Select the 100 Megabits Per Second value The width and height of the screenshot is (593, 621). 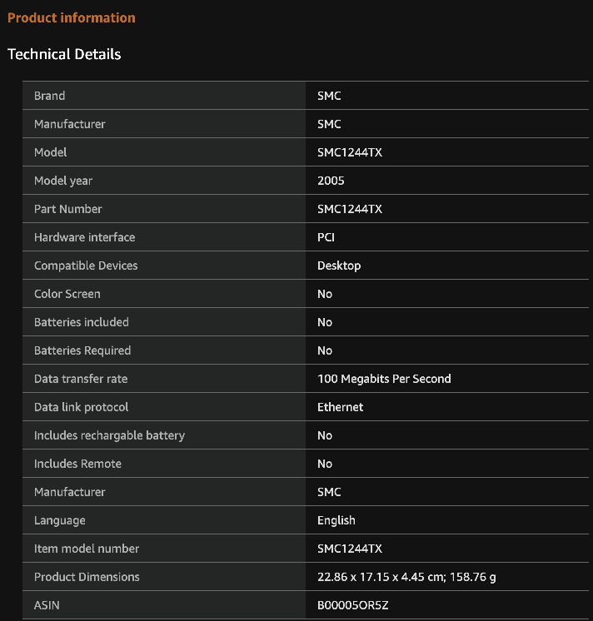384,379
